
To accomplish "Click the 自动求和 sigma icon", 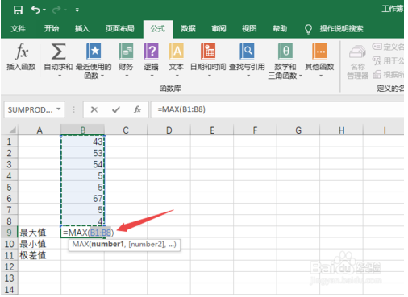I will 58,52.
